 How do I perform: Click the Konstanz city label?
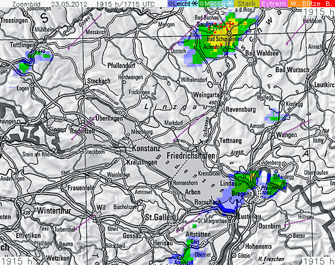[x=146, y=148]
